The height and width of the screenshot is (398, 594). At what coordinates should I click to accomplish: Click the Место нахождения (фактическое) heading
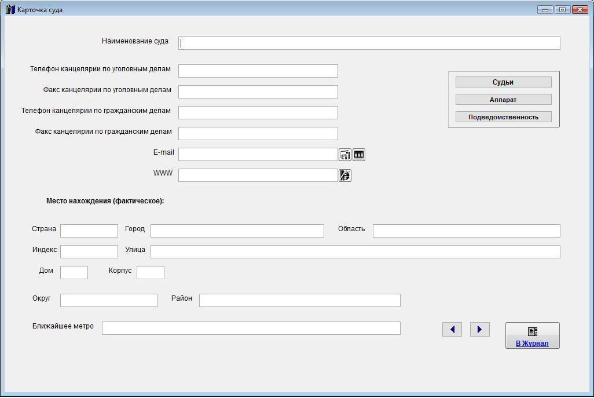click(x=105, y=201)
